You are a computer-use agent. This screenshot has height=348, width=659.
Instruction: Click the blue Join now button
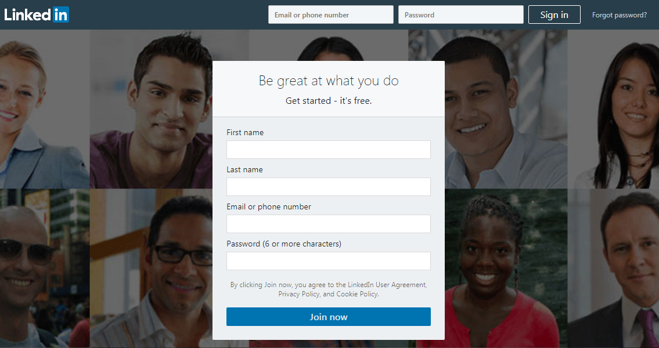(x=328, y=317)
